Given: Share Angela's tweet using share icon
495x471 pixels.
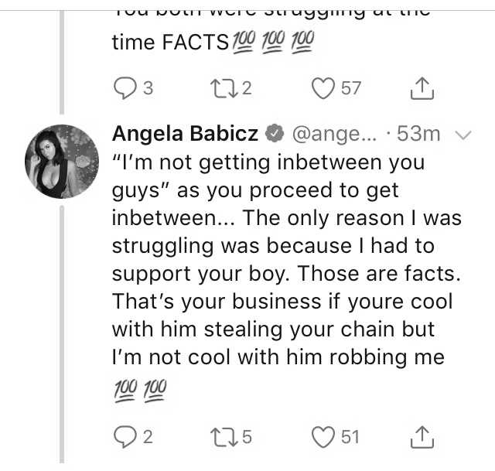Looking at the screenshot, I should click(x=422, y=438).
